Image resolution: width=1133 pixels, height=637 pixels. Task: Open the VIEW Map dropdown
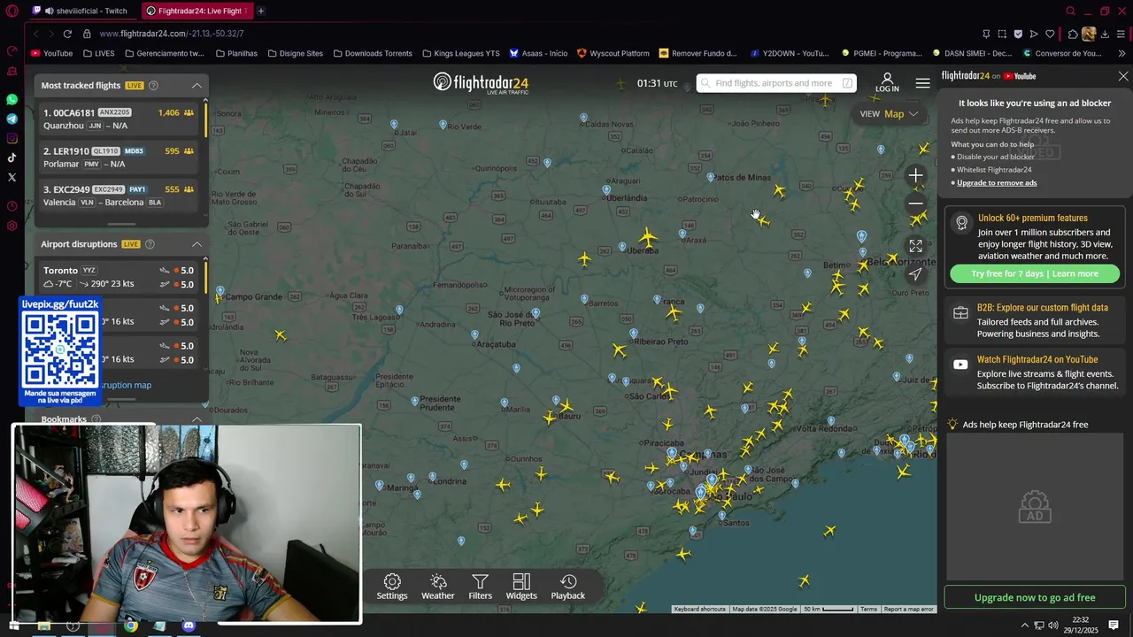889,113
